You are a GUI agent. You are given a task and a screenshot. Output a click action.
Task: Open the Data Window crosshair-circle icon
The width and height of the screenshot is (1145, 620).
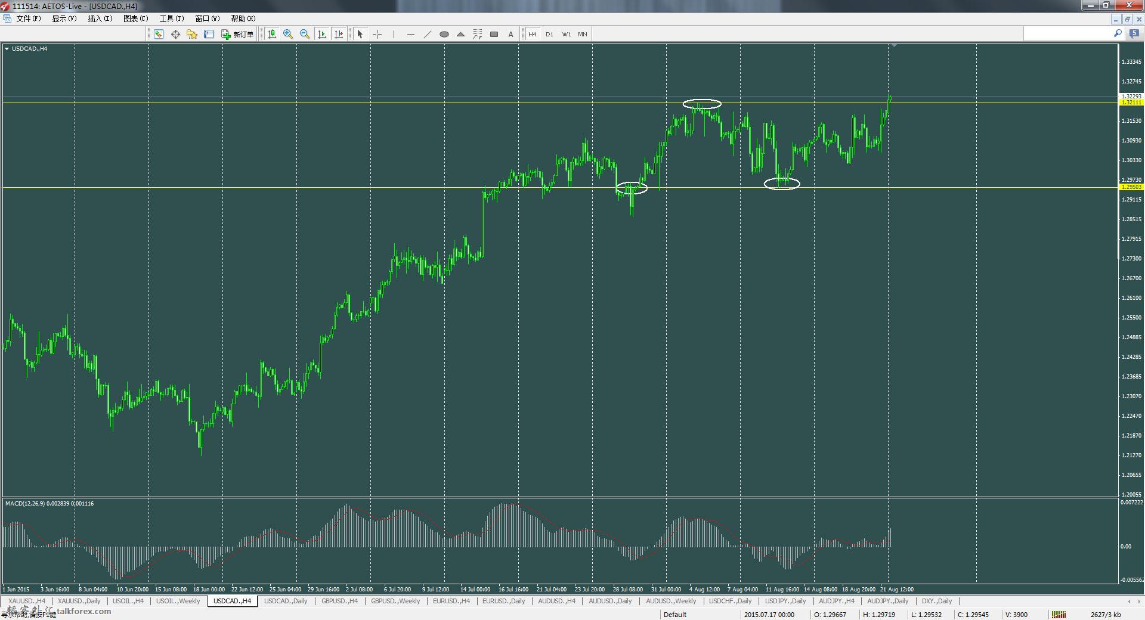(x=175, y=34)
